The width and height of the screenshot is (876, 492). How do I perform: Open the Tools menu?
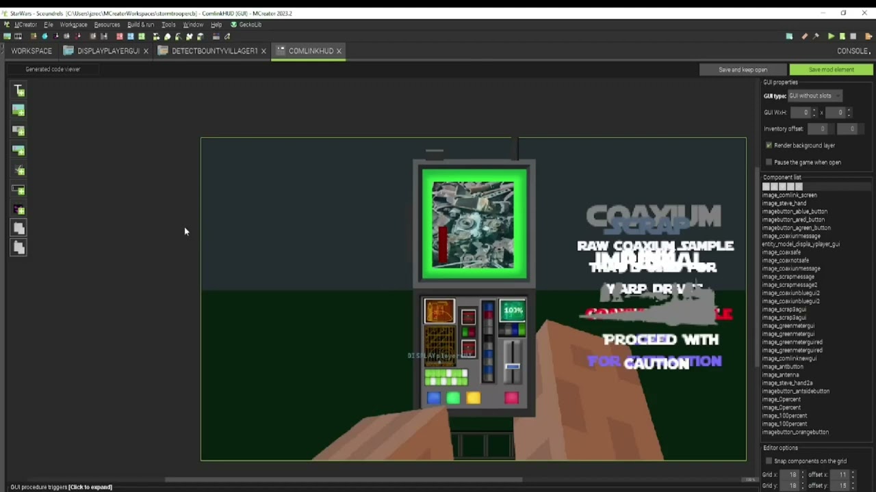pyautogui.click(x=168, y=25)
